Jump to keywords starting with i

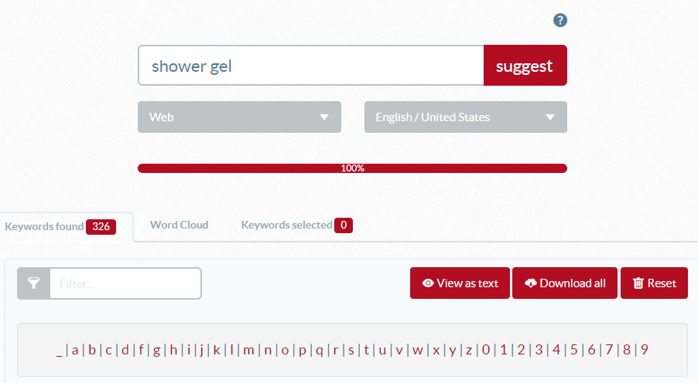coord(189,350)
